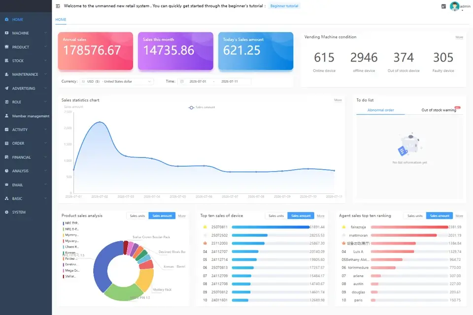The width and height of the screenshot is (473, 315).
Task: Open the Beginner tutorial link
Action: 284,6
